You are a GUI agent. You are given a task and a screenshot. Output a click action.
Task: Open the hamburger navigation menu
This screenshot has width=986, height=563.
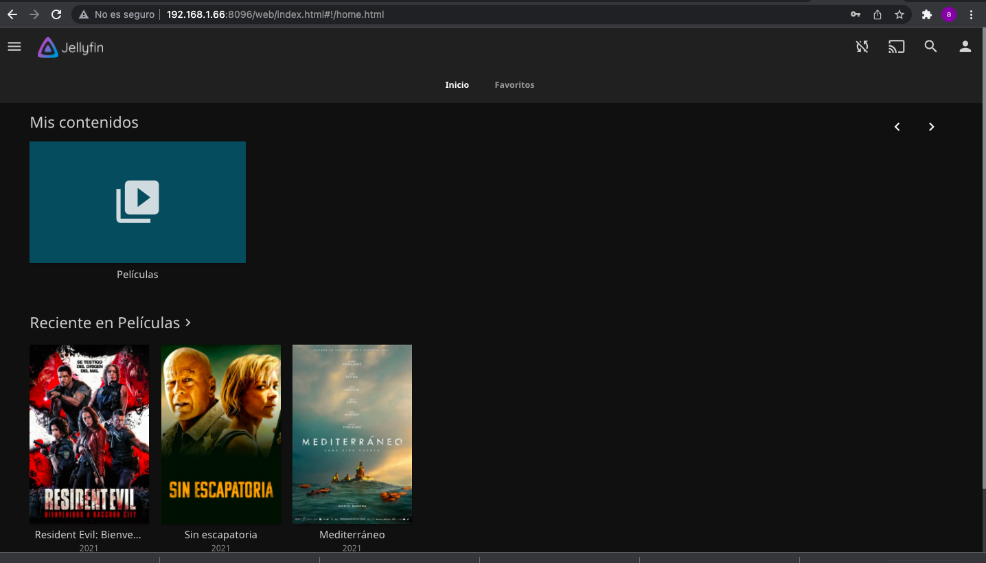coord(14,47)
